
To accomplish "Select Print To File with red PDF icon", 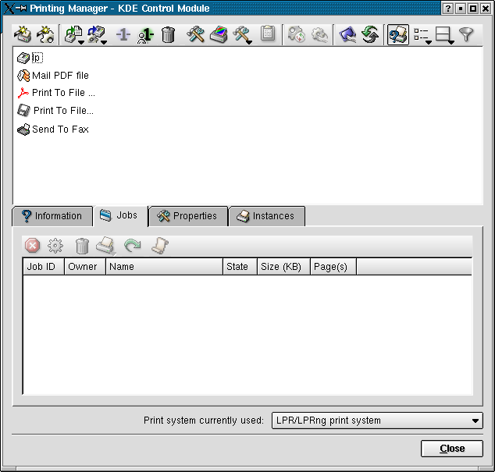I will [x=56, y=93].
